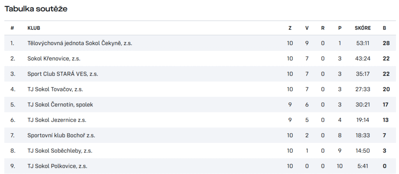Click the # rank column header
Screen dimensions: 399x174
pyautogui.click(x=12, y=28)
